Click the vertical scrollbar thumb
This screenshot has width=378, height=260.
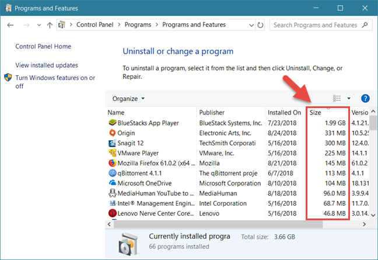point(373,123)
